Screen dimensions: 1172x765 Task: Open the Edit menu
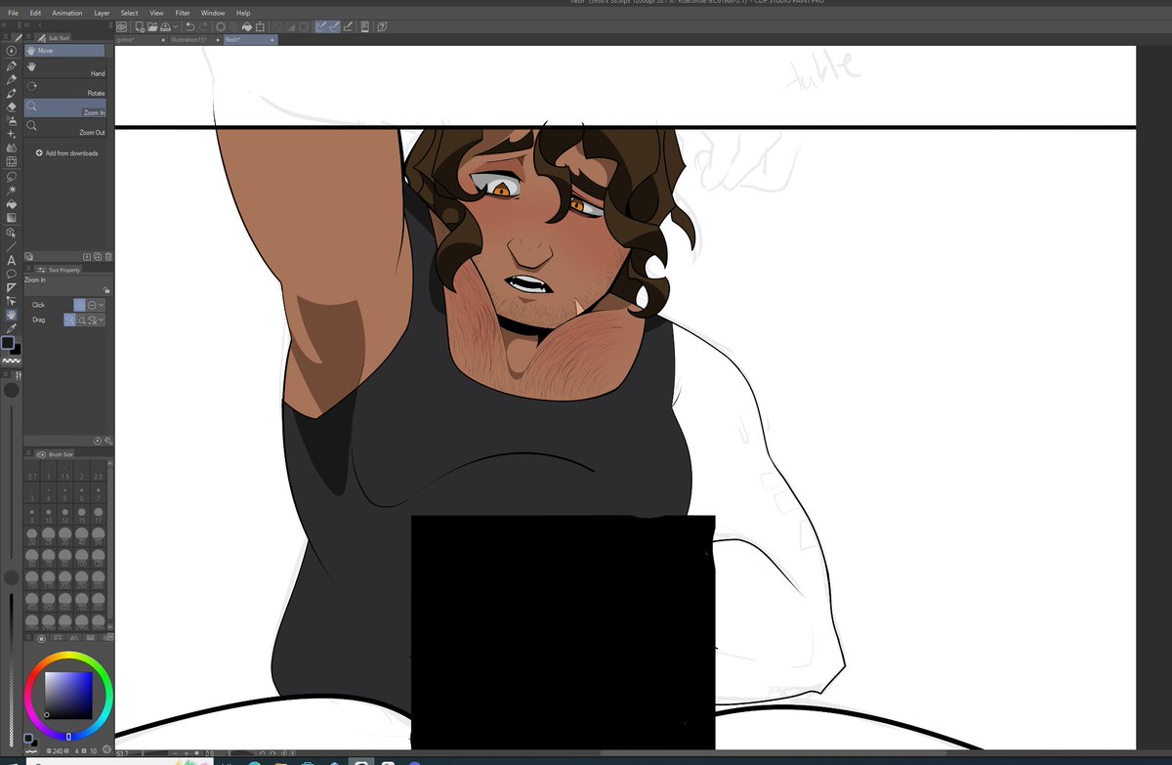[35, 13]
